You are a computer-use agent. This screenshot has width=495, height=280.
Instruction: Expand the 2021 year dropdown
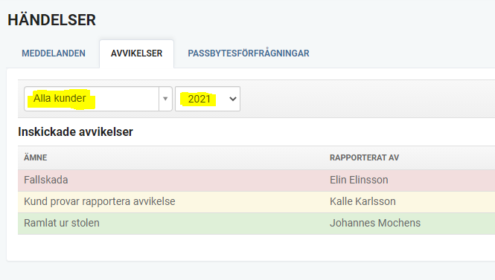click(x=208, y=99)
